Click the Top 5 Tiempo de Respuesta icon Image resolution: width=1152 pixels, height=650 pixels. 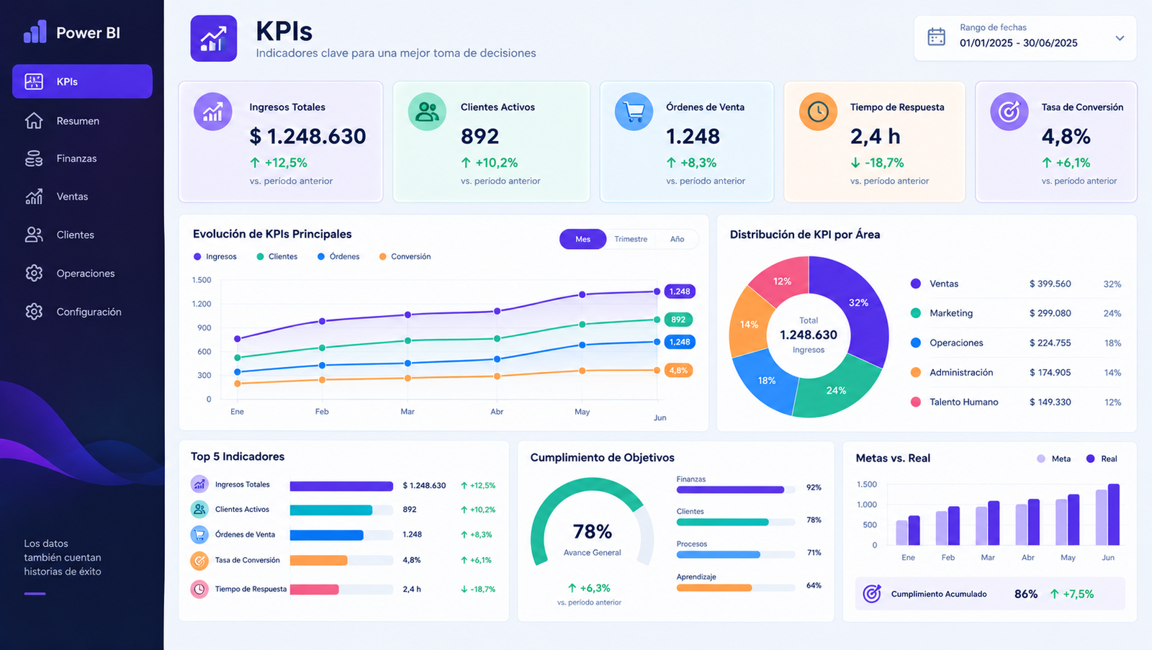(x=199, y=589)
